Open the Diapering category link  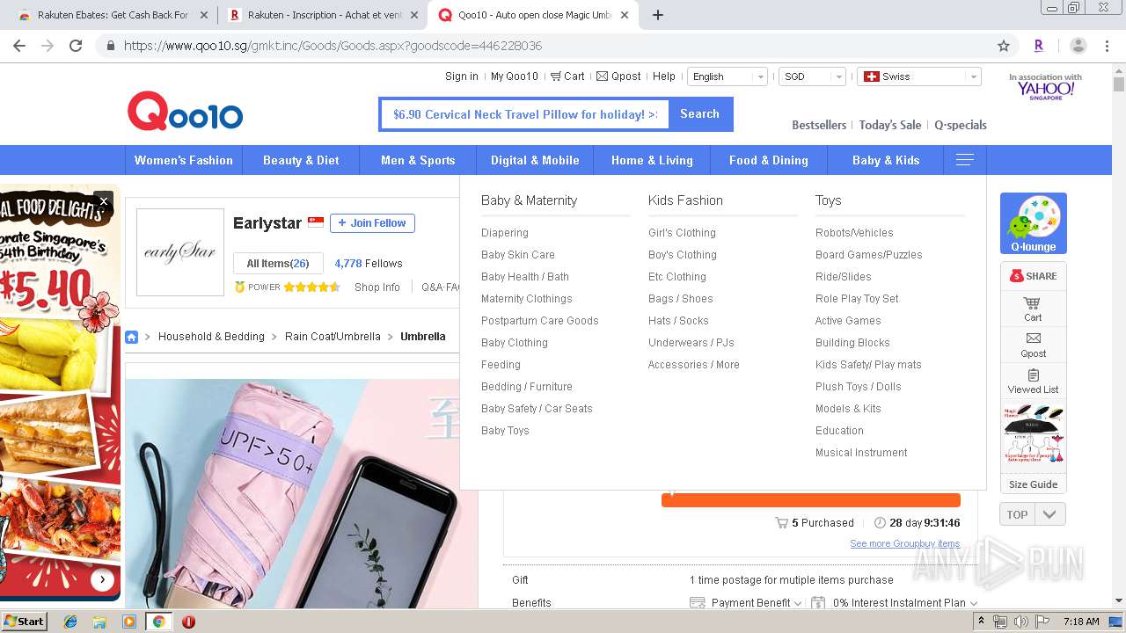pyautogui.click(x=505, y=233)
